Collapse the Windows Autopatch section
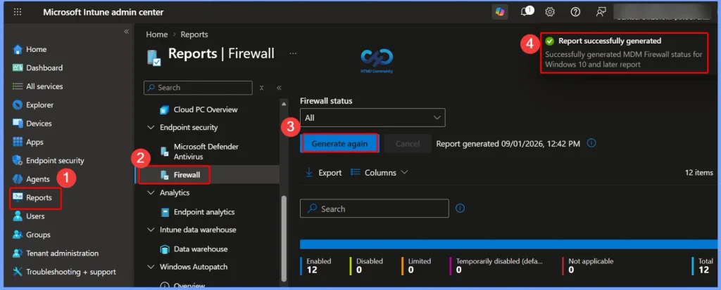Screen dimensions: 721x290 point(151,267)
